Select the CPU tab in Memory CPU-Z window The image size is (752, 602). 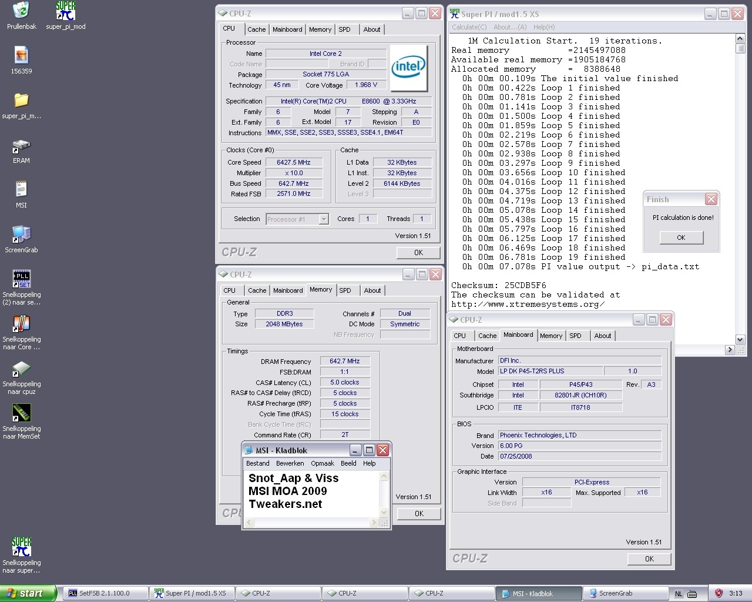(x=229, y=290)
